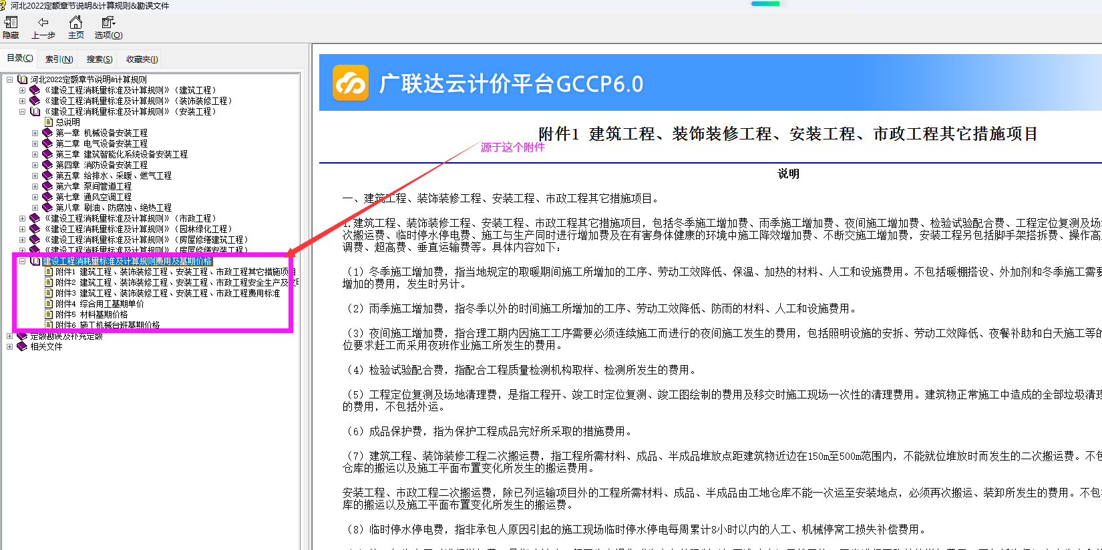Click the page icon beside 附件2
The image size is (1102, 550).
click(48, 282)
